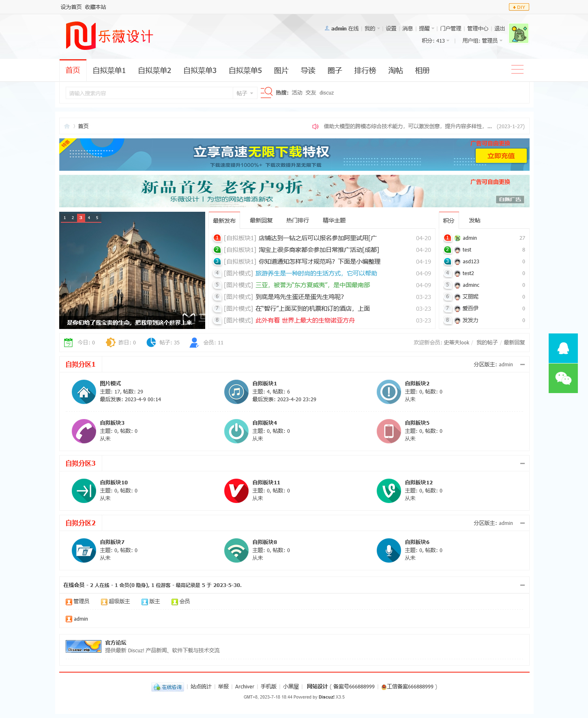Open the hamburger menu icon in navbar
The width and height of the screenshot is (588, 718).
click(x=517, y=70)
